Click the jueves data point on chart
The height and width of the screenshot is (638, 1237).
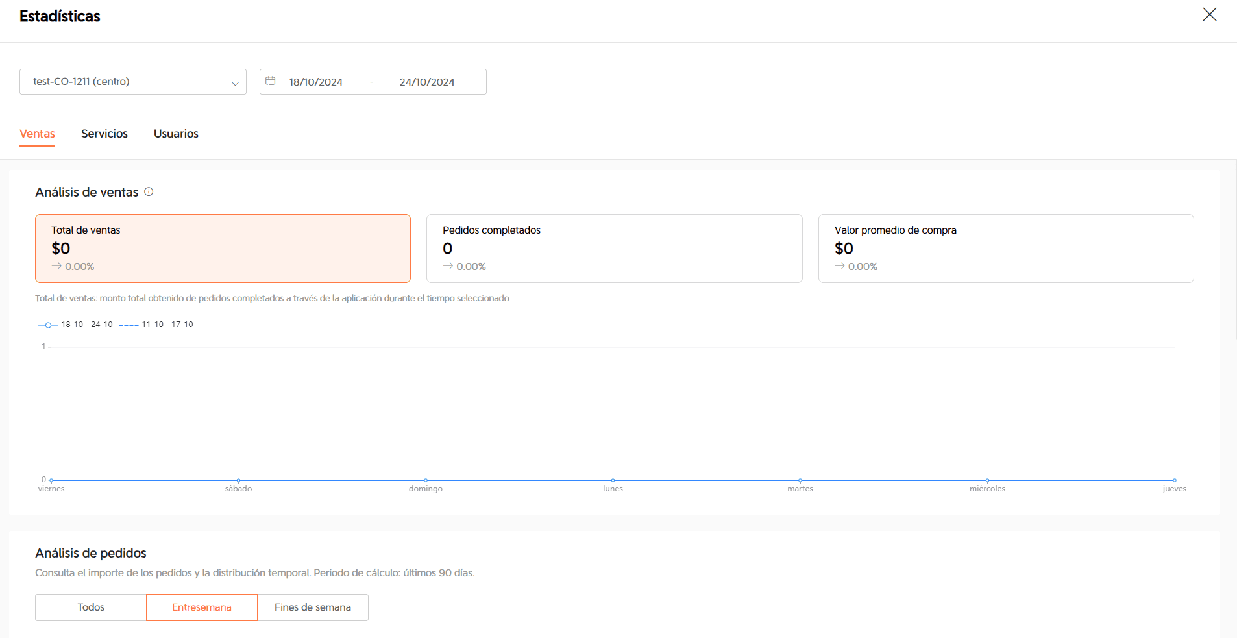click(x=1174, y=480)
